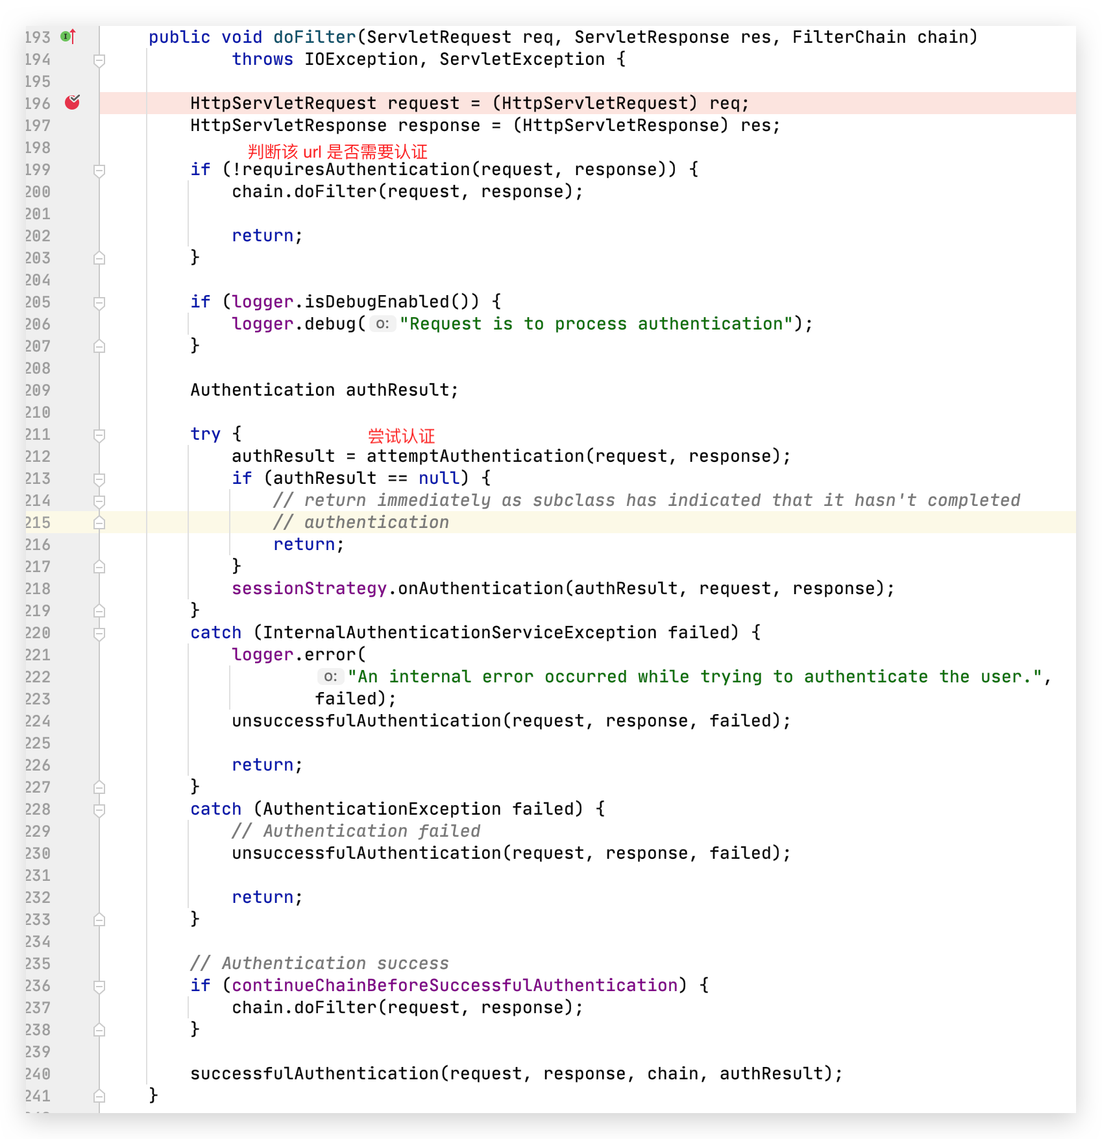Click line number 240 in the gutter
The width and height of the screenshot is (1102, 1139).
[x=38, y=1074]
